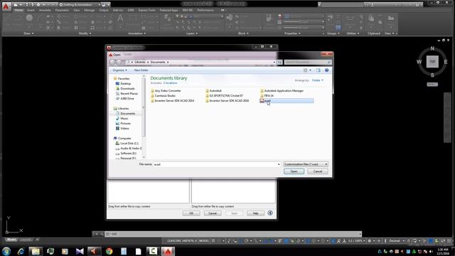
Task: Click the Match Properties icon
Action: pos(269,18)
